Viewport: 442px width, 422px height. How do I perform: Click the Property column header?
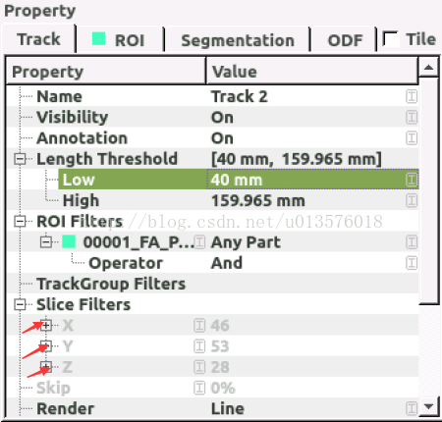(x=106, y=71)
